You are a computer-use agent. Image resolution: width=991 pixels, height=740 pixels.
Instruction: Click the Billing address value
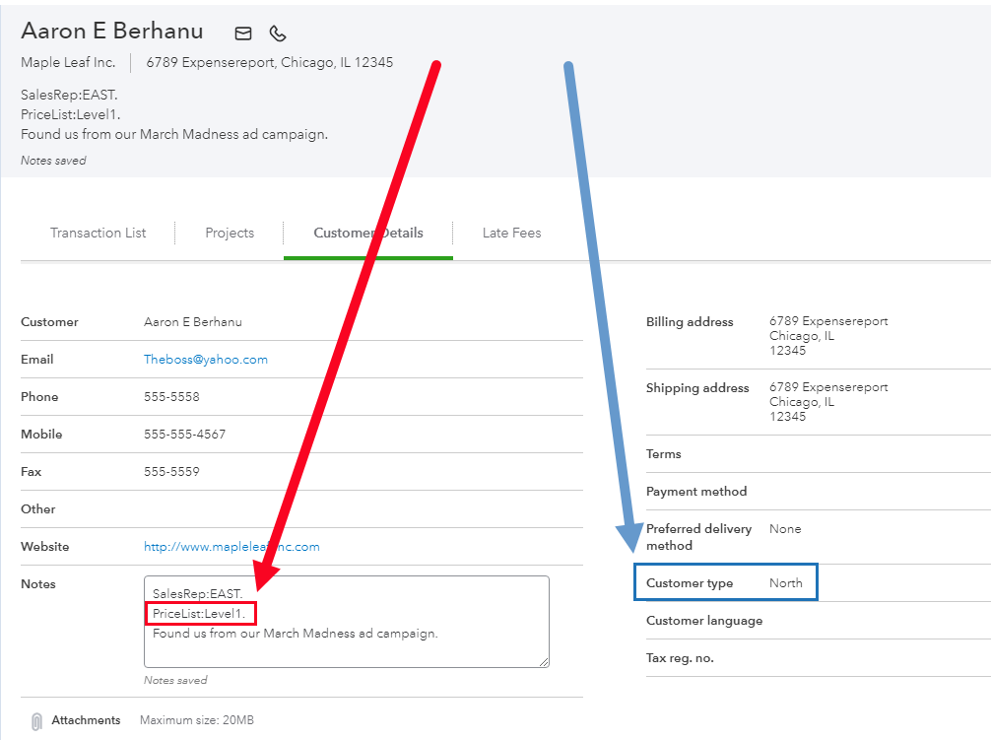827,336
